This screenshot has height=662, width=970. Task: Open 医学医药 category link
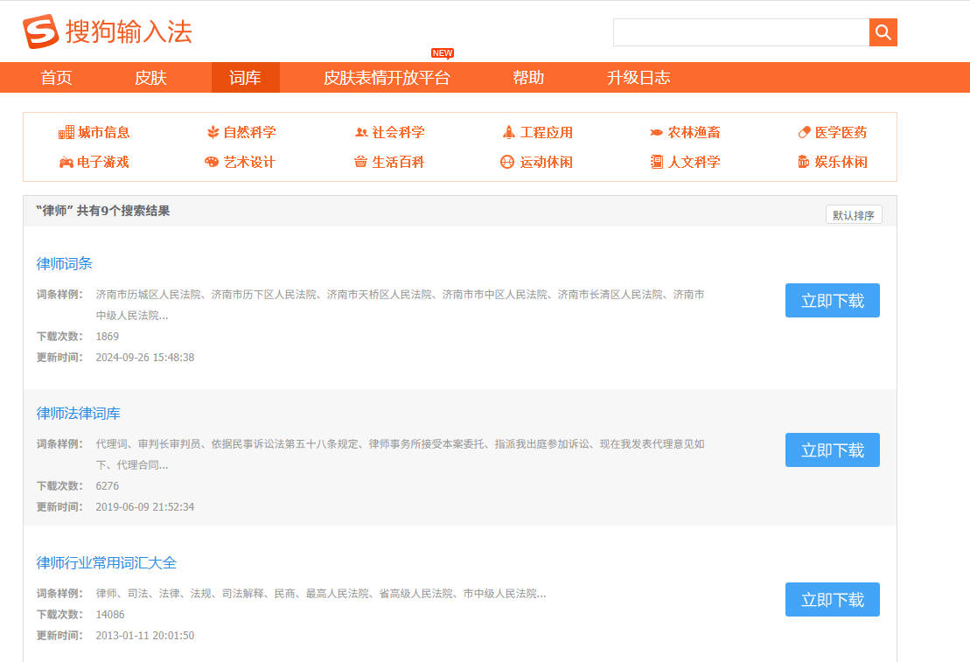click(x=841, y=132)
